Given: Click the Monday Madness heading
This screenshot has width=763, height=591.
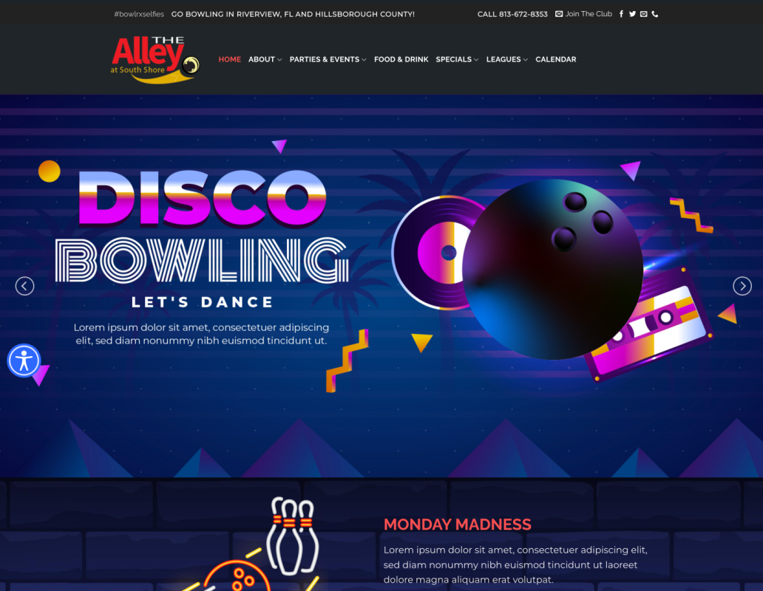Looking at the screenshot, I should 457,525.
